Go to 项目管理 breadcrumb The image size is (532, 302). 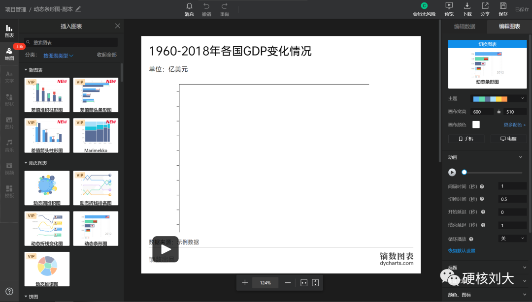pyautogui.click(x=16, y=9)
